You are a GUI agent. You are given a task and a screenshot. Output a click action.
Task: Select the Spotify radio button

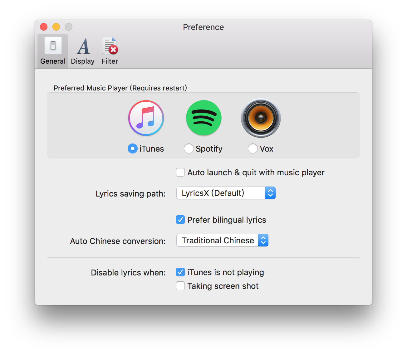tap(189, 148)
